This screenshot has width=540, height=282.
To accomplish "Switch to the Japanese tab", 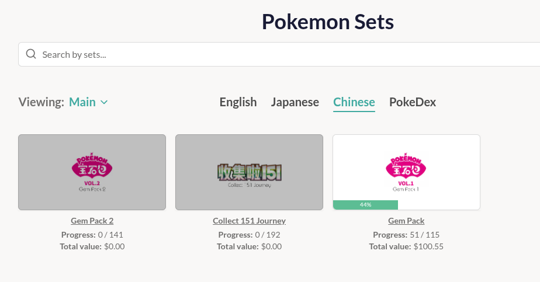I will tap(295, 102).
